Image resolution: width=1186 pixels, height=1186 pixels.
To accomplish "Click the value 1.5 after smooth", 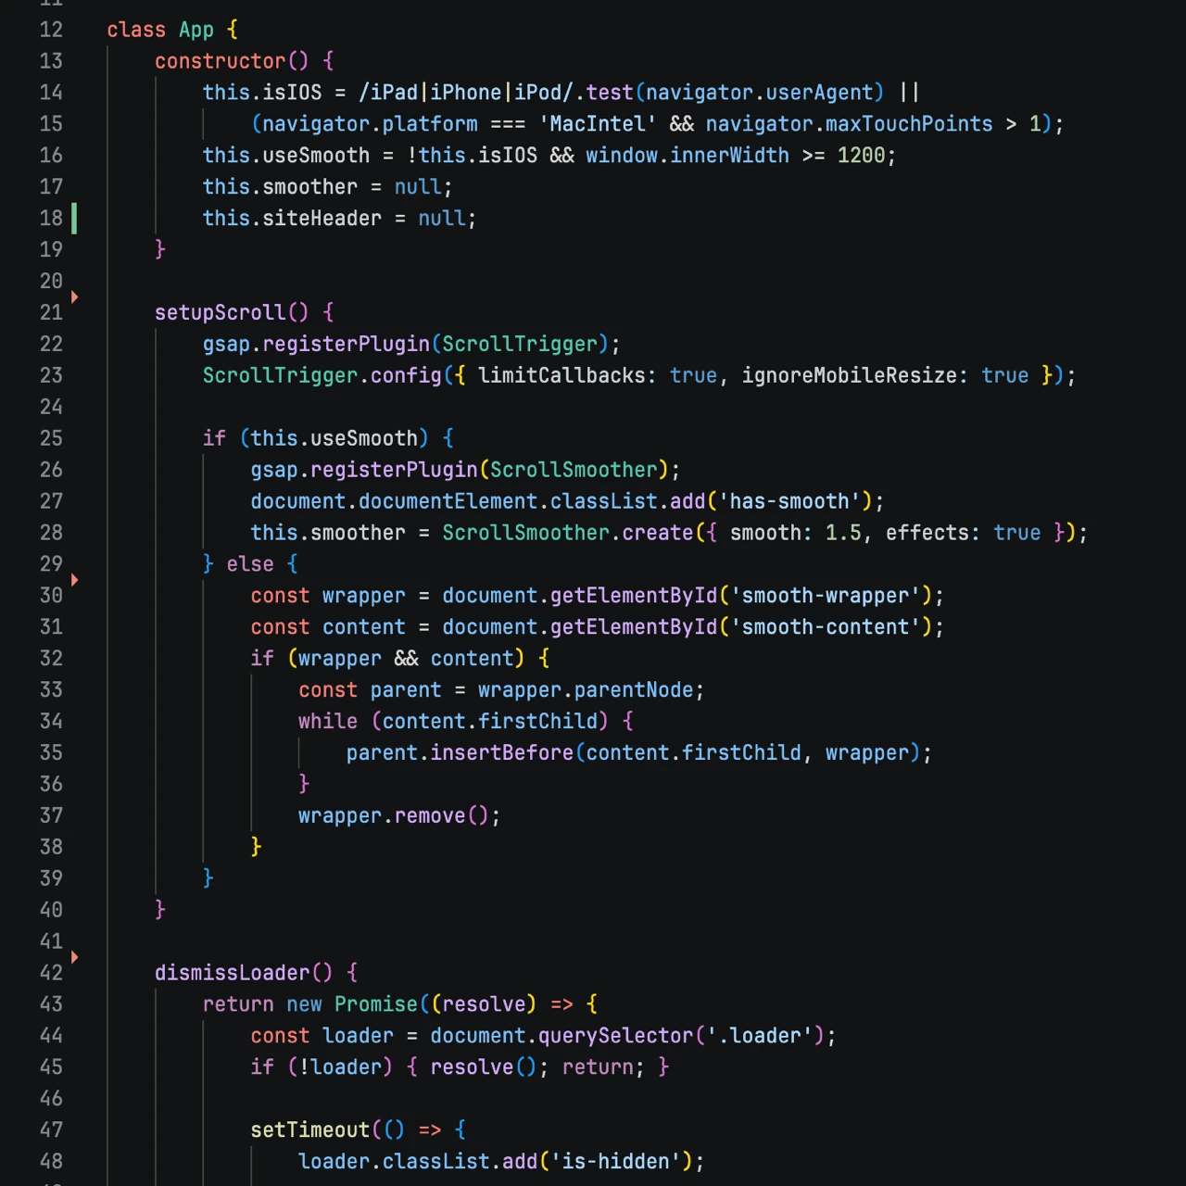I will coord(843,533).
